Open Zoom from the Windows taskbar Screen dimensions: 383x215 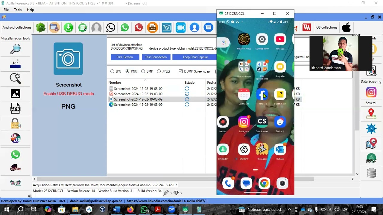pyautogui.click(x=171, y=210)
